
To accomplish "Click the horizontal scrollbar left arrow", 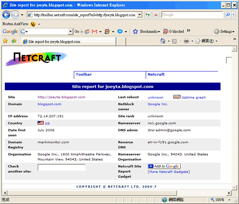I will pyautogui.click(x=5, y=193).
